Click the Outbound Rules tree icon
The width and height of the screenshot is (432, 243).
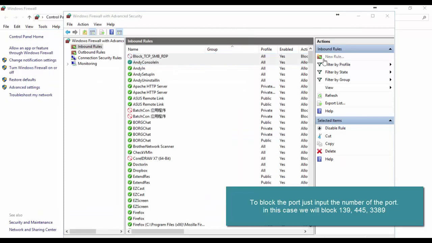point(74,52)
